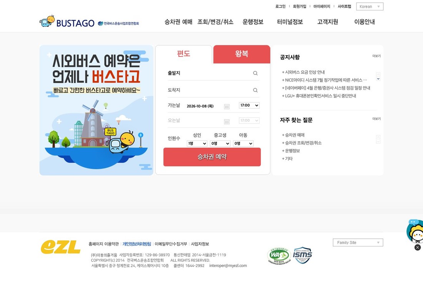423x284 pixels.
Task: Click the 회원가입 link
Action: coord(300,6)
